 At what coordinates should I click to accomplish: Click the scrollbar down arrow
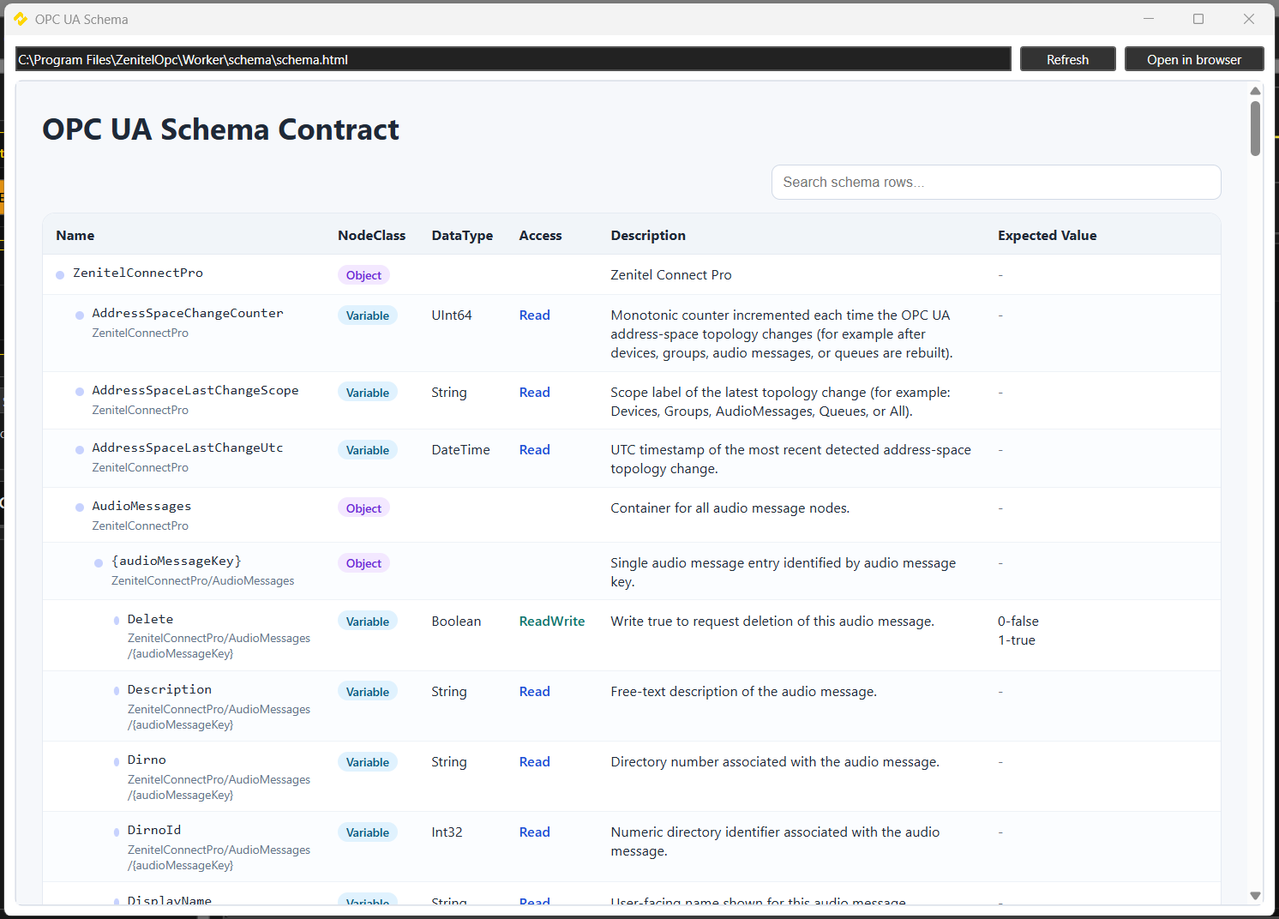coord(1255,896)
